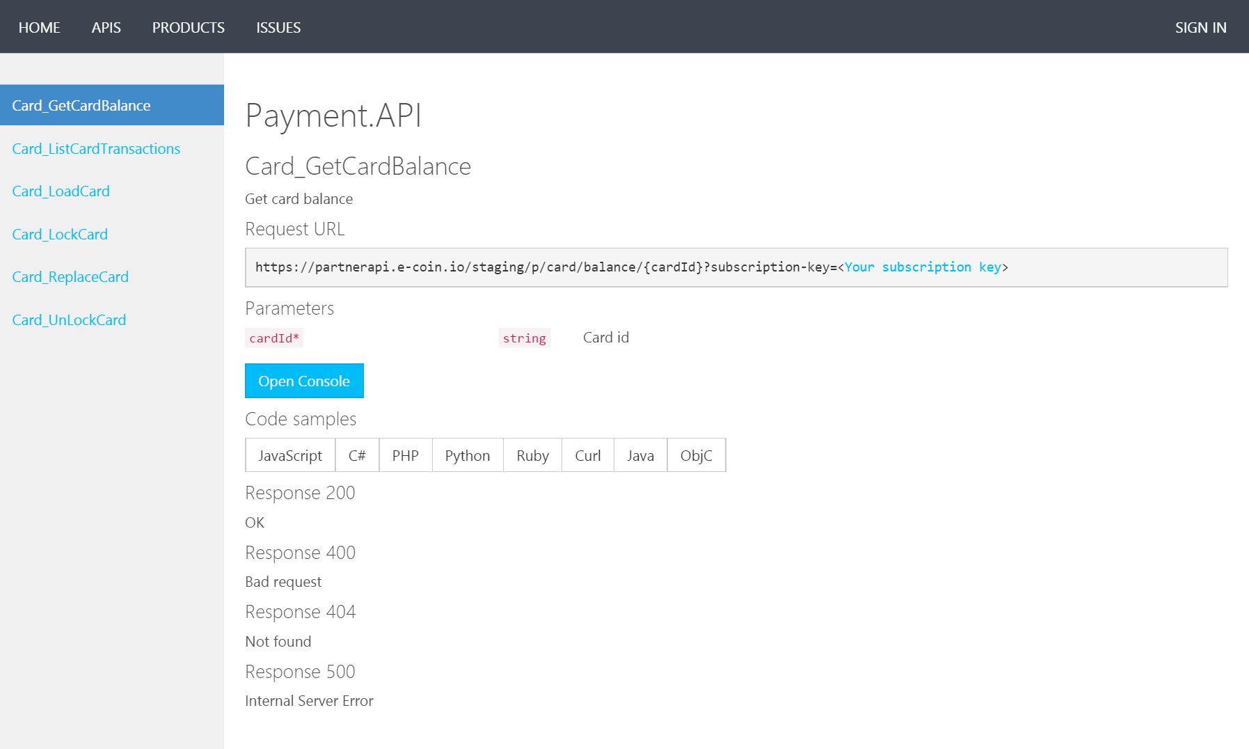Open the ISSUES page

278,27
